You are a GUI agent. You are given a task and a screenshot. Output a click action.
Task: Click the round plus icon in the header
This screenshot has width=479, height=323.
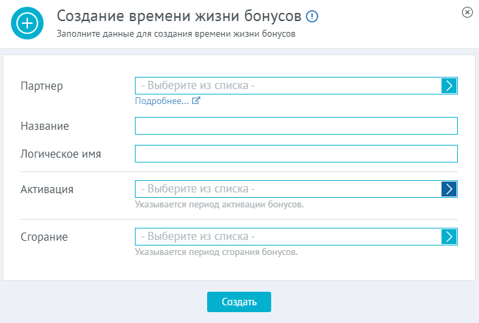tap(27, 23)
